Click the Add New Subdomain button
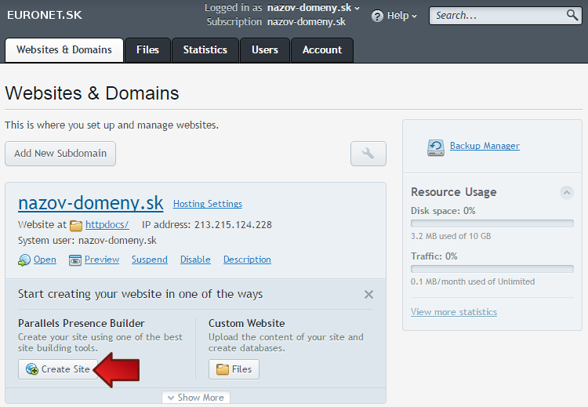 point(60,154)
